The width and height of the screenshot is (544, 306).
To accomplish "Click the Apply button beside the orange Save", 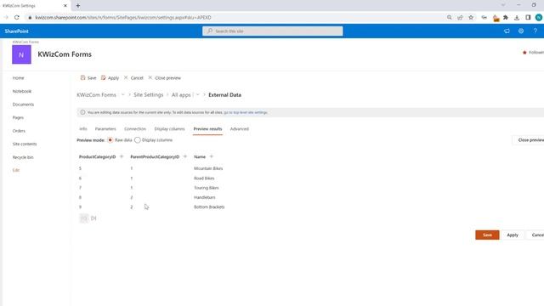I will pos(513,235).
